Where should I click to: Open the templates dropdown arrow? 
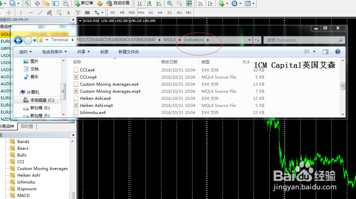click(x=253, y=4)
